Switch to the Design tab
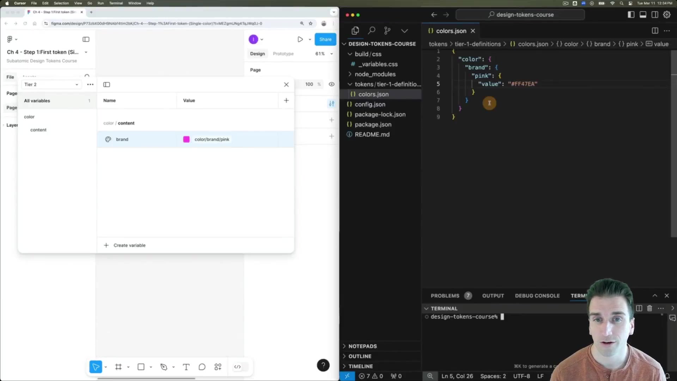Image resolution: width=677 pixels, height=381 pixels. coord(257,54)
